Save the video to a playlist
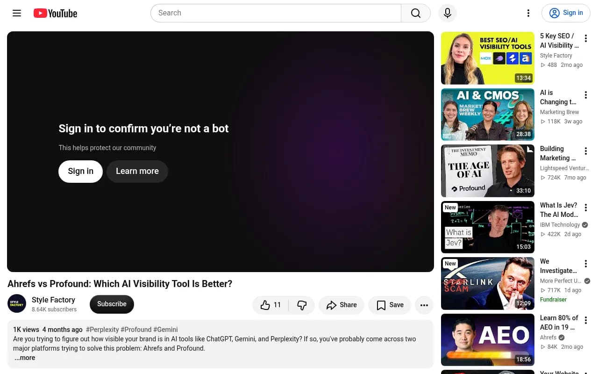Screen dimensions: 598x374 [x=390, y=305]
